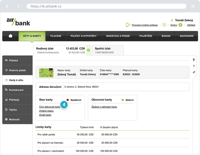This screenshot has width=200, height=155.
Task: Go to the home icon in navigation
Action: (x=10, y=36)
